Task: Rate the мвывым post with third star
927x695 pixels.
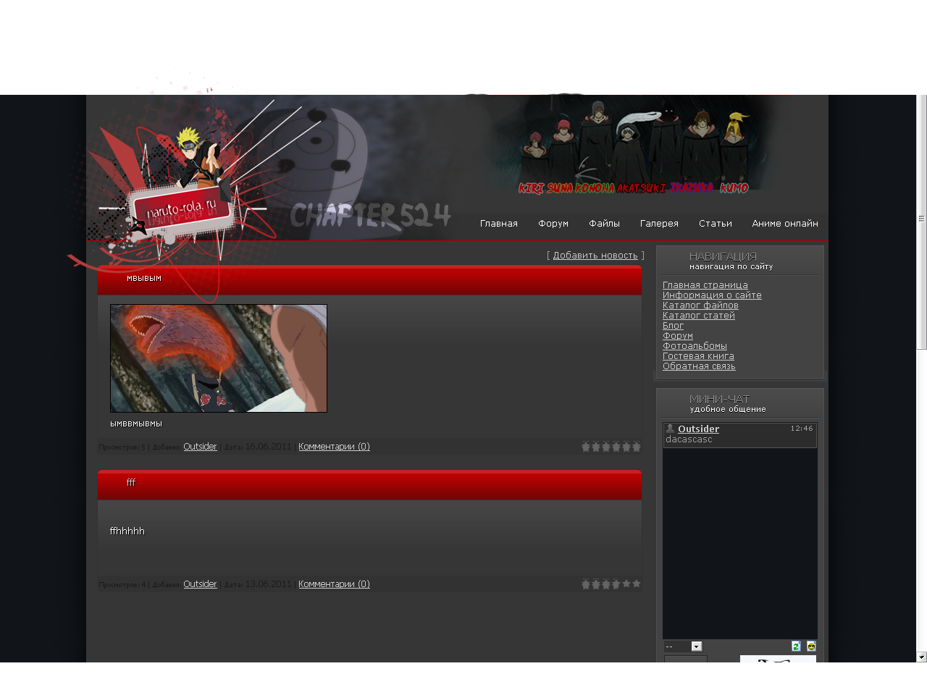Action: pyautogui.click(x=606, y=447)
